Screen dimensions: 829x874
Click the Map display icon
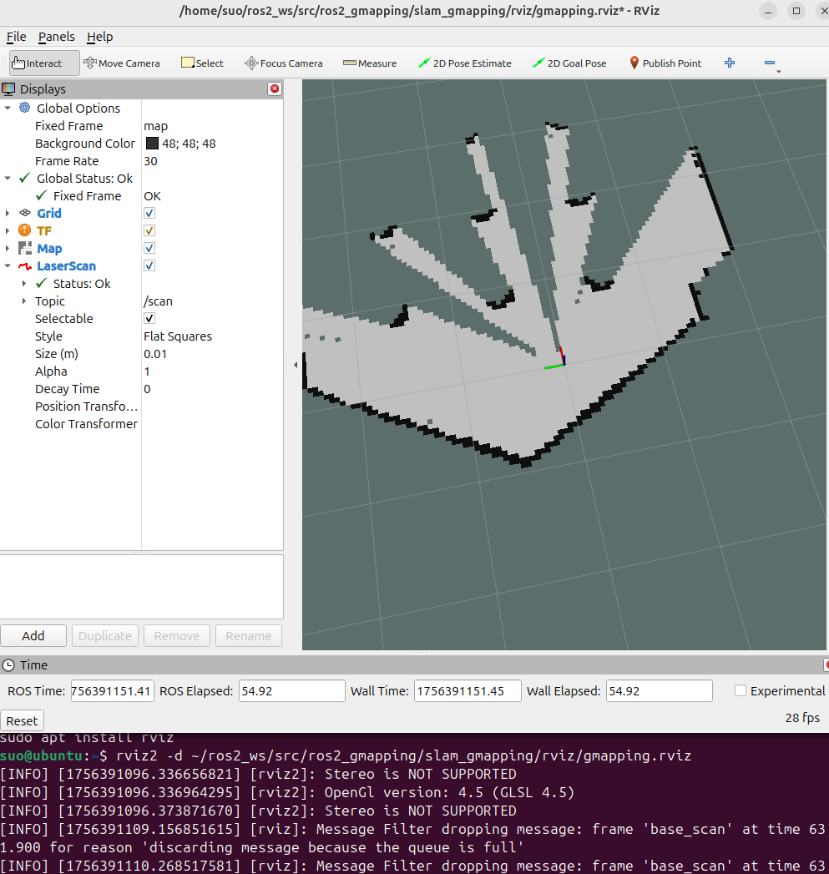click(24, 248)
